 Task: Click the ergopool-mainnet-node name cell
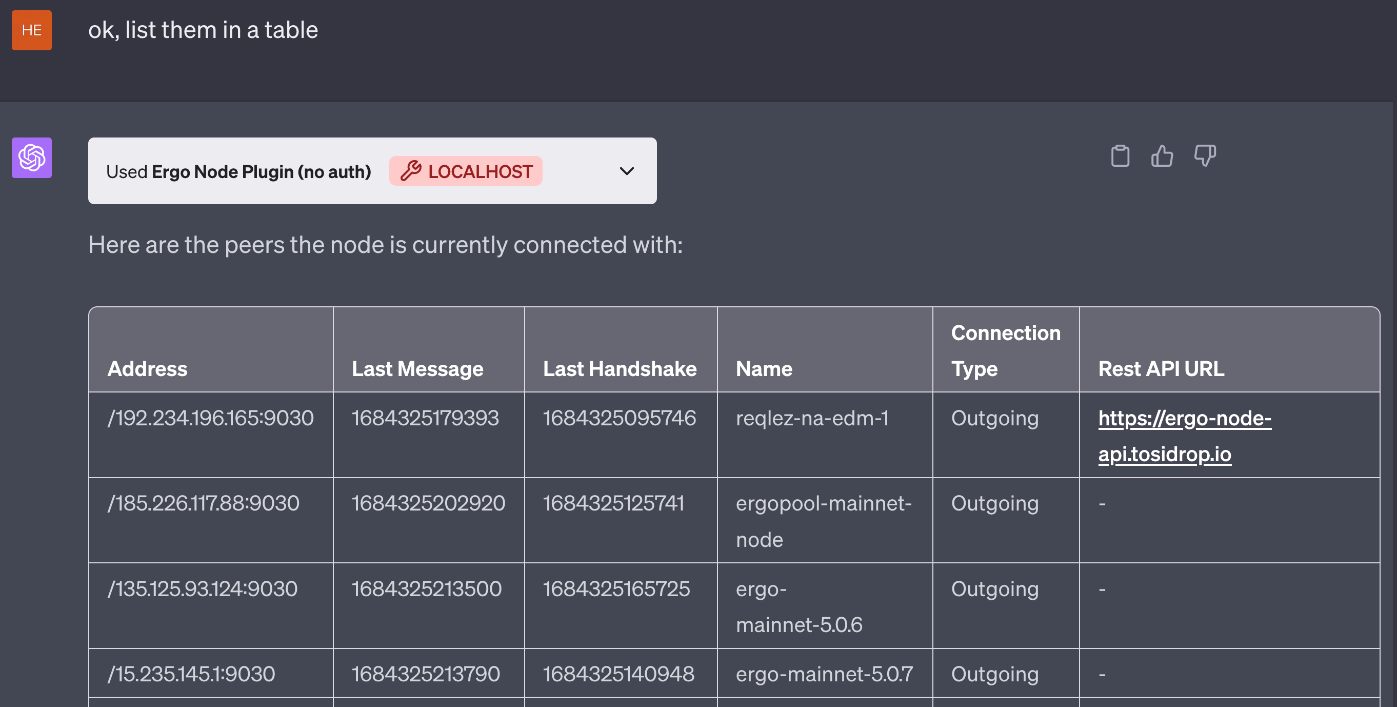pos(823,521)
